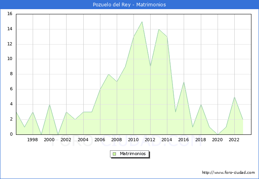Click the 2022 year label
Image resolution: width=259 pixels, height=179 pixels.
click(234, 140)
